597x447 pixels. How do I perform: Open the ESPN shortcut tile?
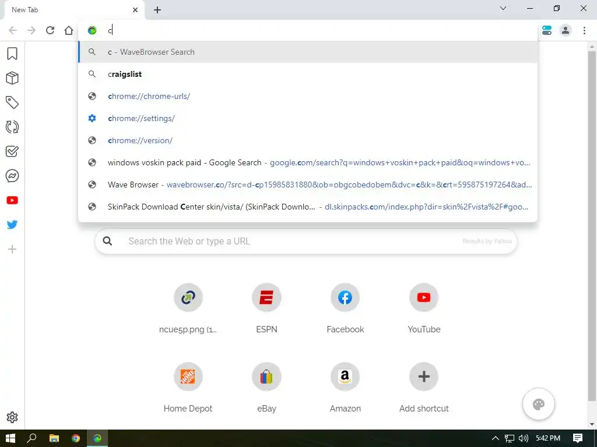tap(266, 297)
